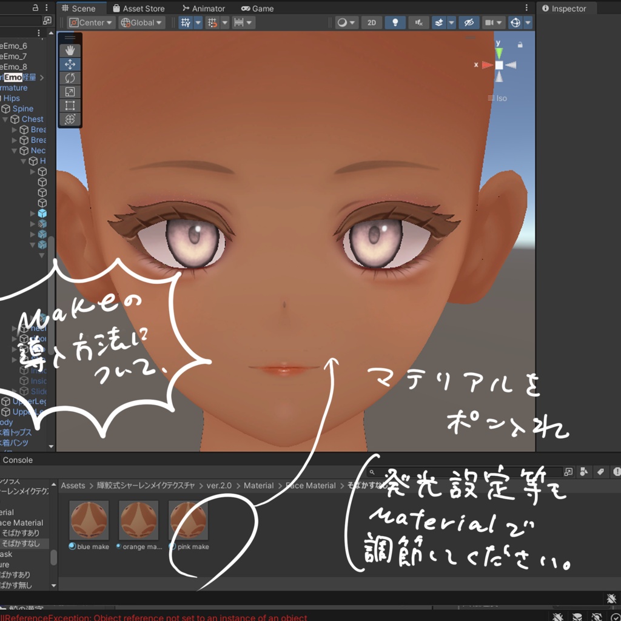Switch to the Scene tab
This screenshot has height=621, width=621.
79,8
